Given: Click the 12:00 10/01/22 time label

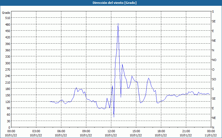Looking at the screenshot, I should (x=111, y=133).
